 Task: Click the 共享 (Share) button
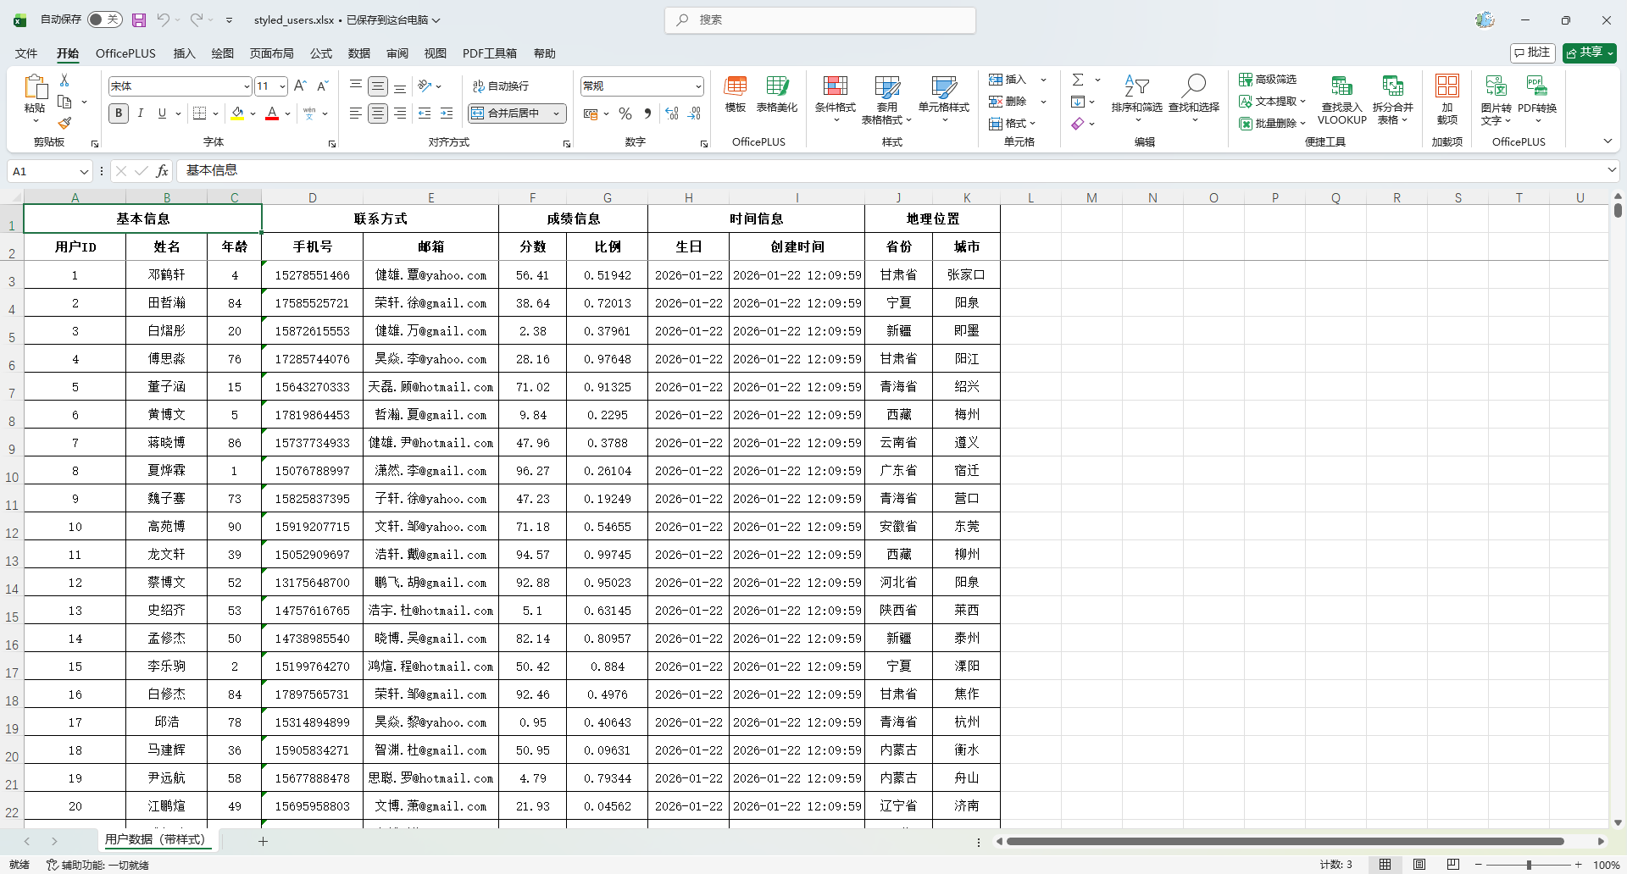coord(1589,53)
